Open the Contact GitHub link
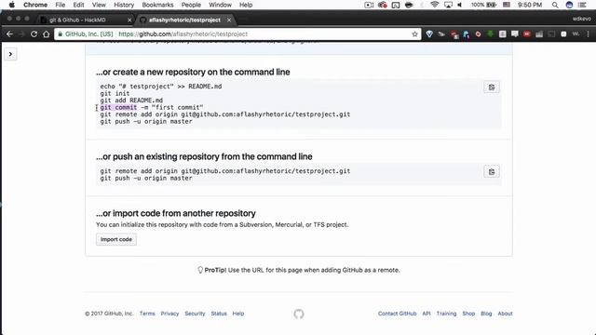Image resolution: width=596 pixels, height=335 pixels. coord(398,314)
